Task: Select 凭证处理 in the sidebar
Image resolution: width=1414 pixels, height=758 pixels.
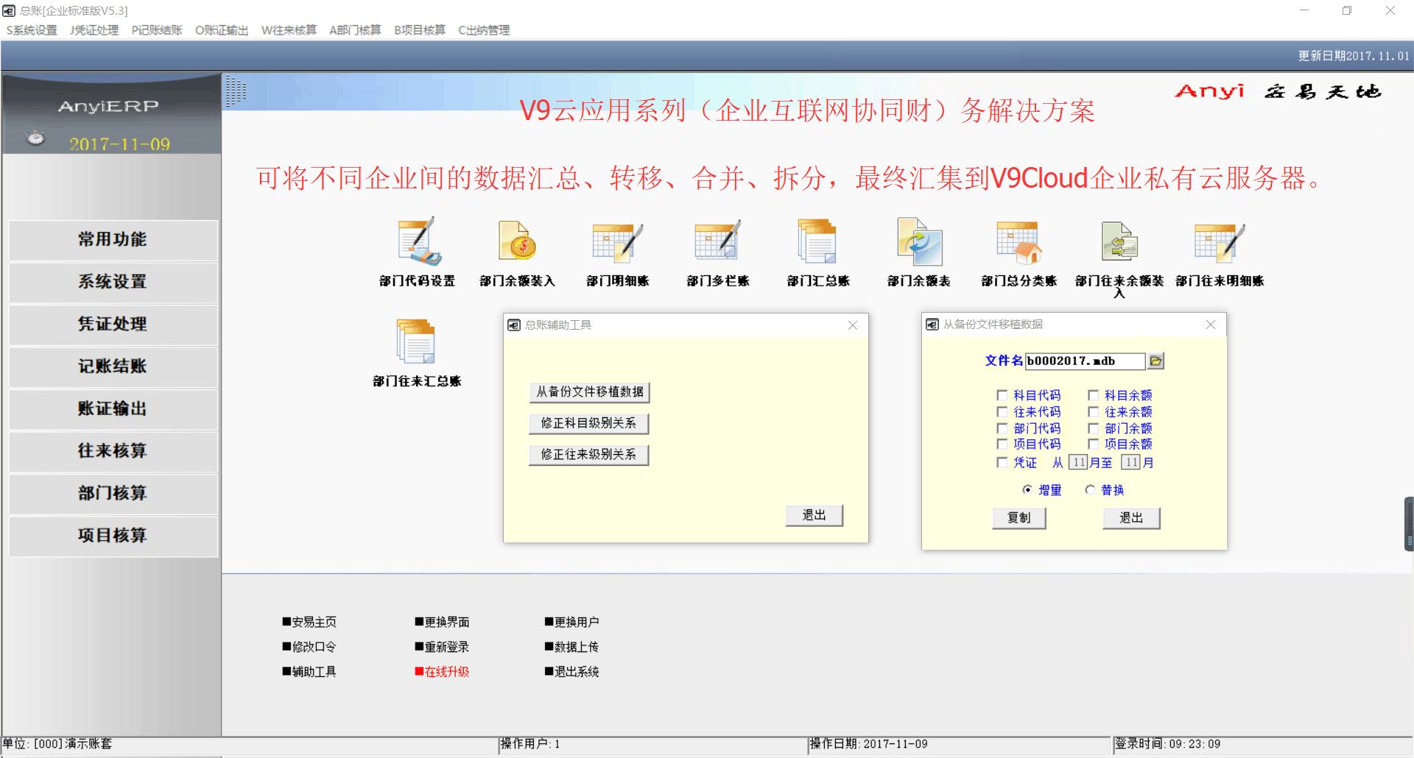Action: pos(113,324)
